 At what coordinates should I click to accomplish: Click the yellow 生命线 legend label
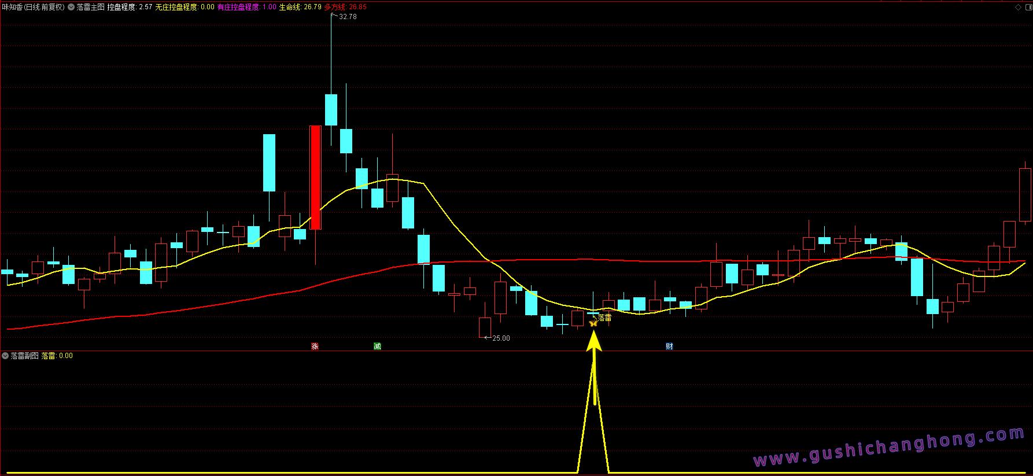pyautogui.click(x=290, y=7)
